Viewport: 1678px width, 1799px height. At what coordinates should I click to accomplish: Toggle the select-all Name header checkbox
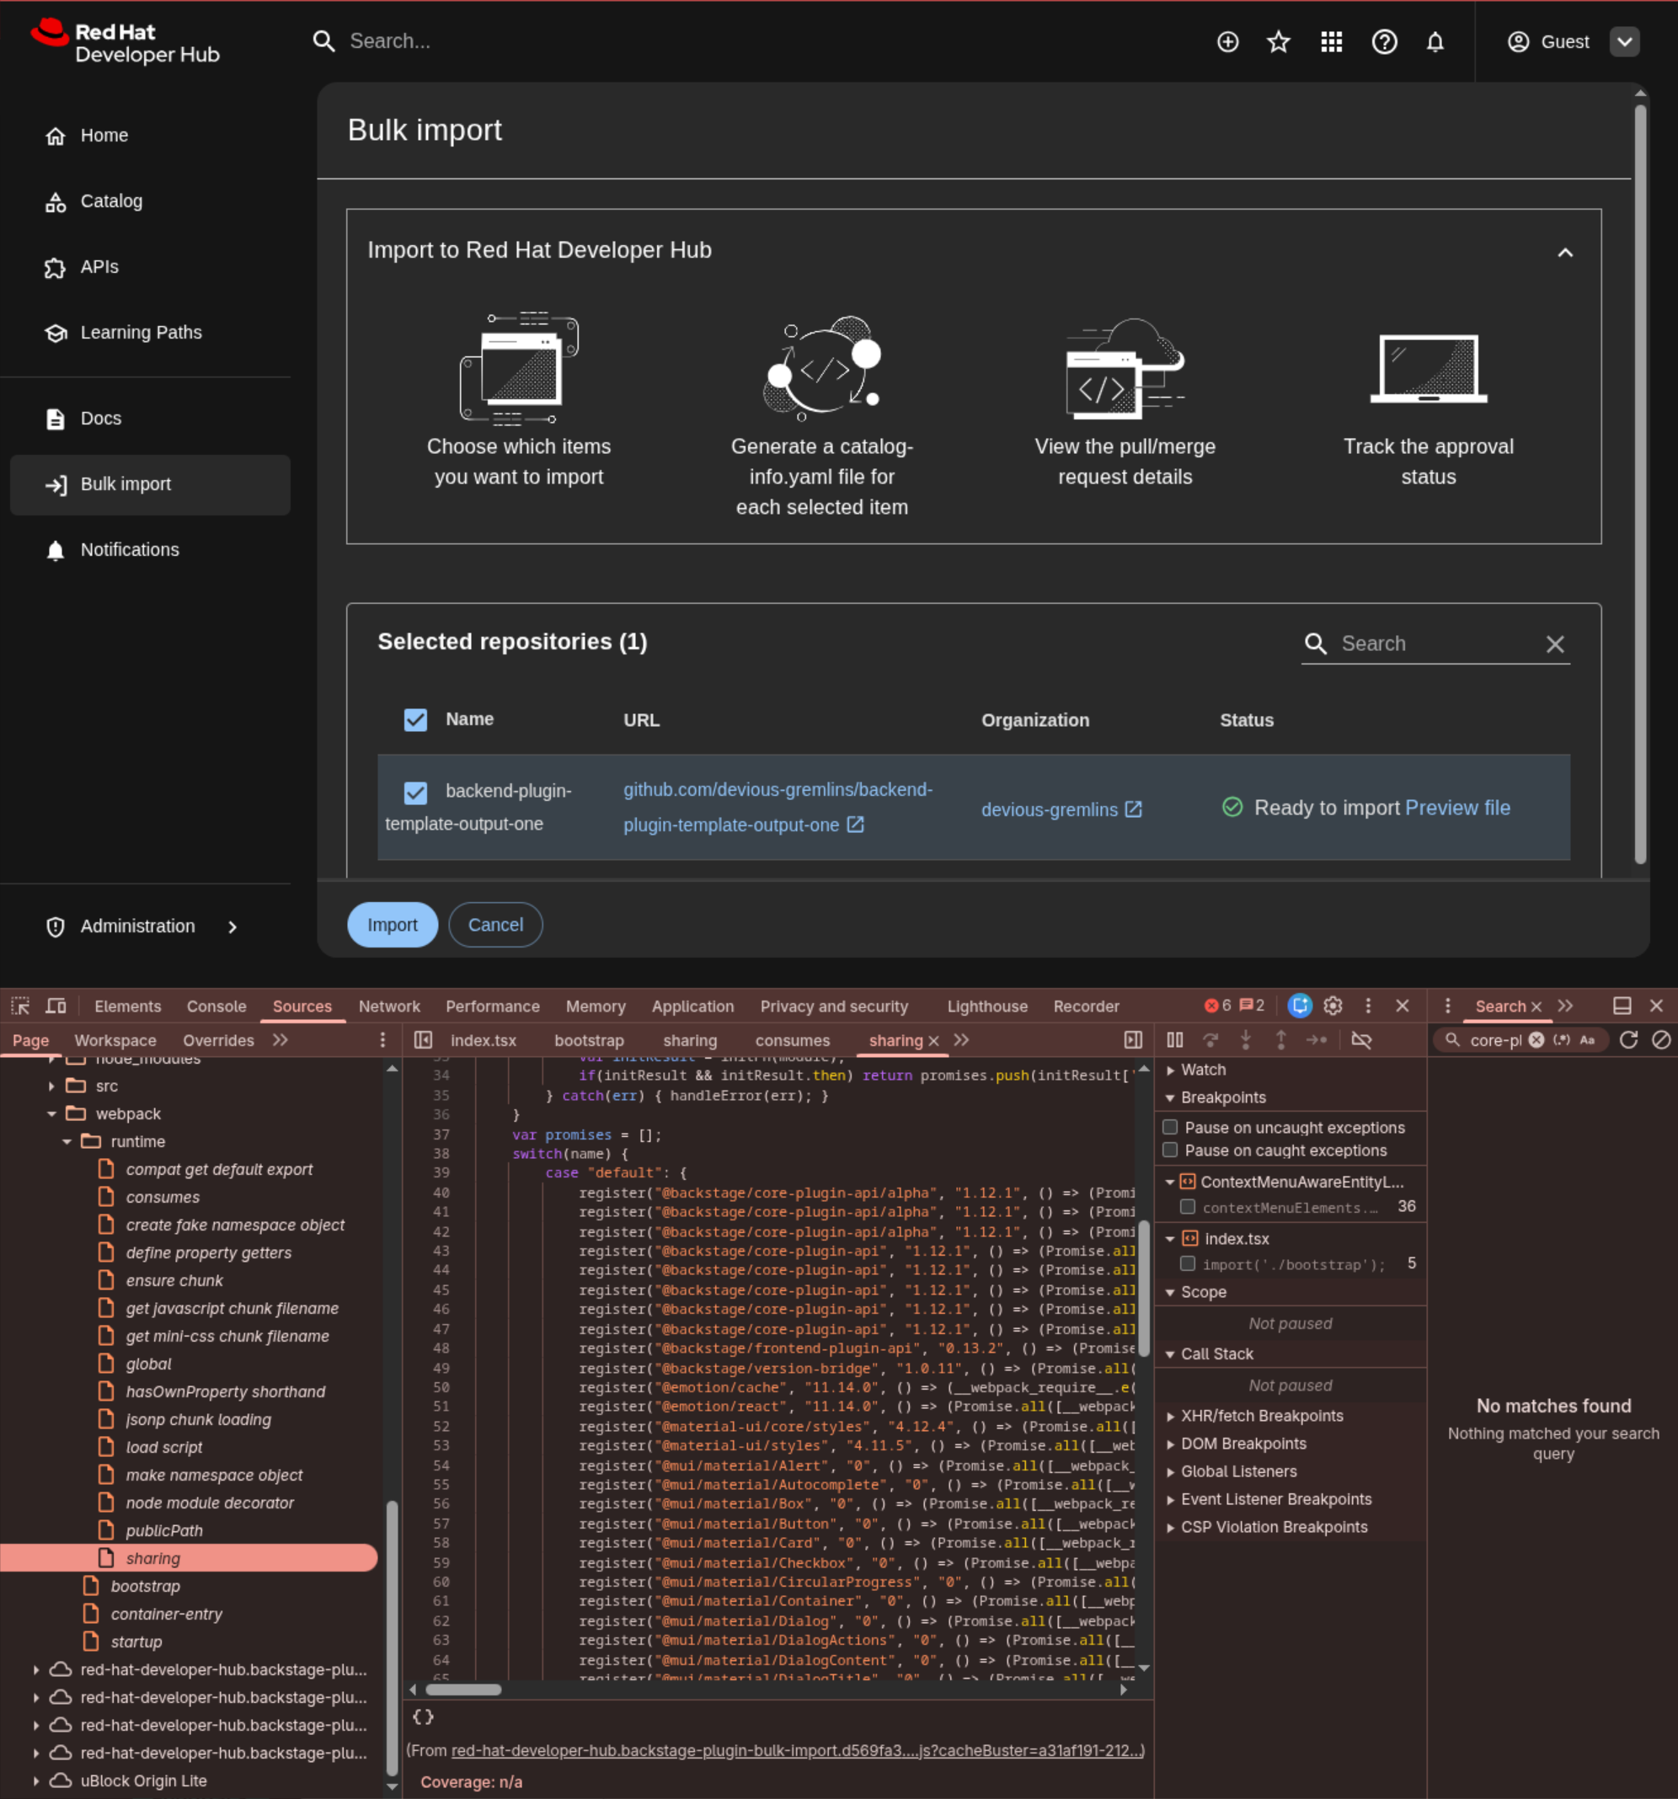point(415,720)
